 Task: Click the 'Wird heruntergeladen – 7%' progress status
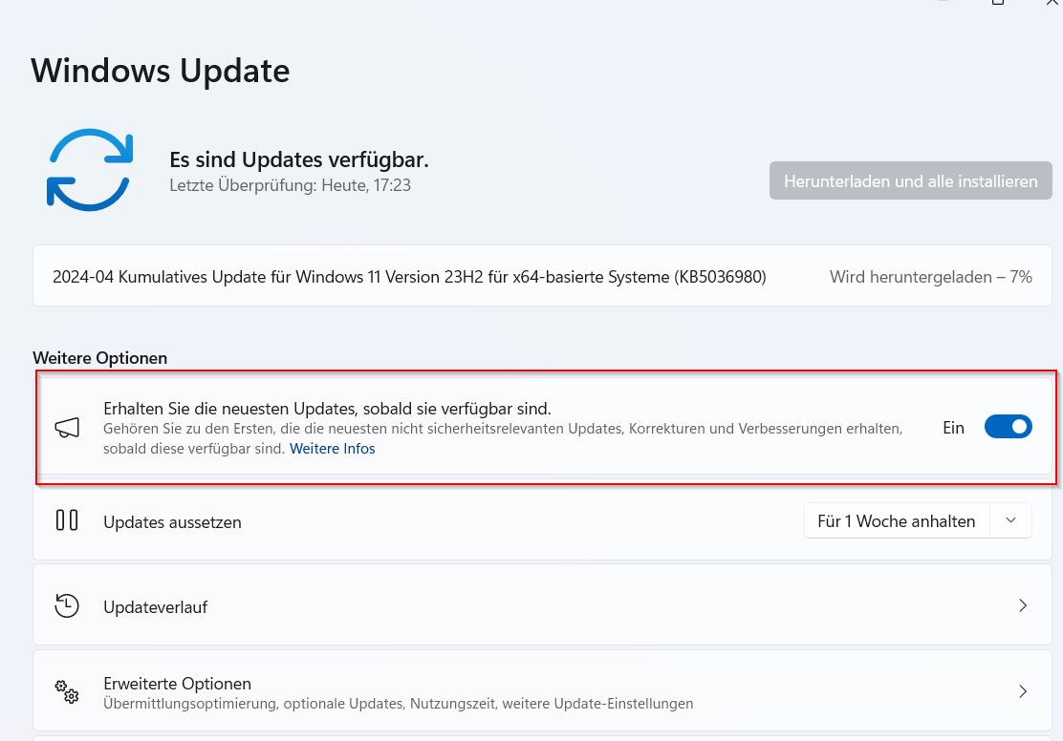(x=930, y=277)
